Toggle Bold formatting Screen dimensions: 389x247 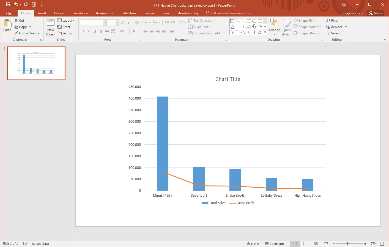click(83, 31)
